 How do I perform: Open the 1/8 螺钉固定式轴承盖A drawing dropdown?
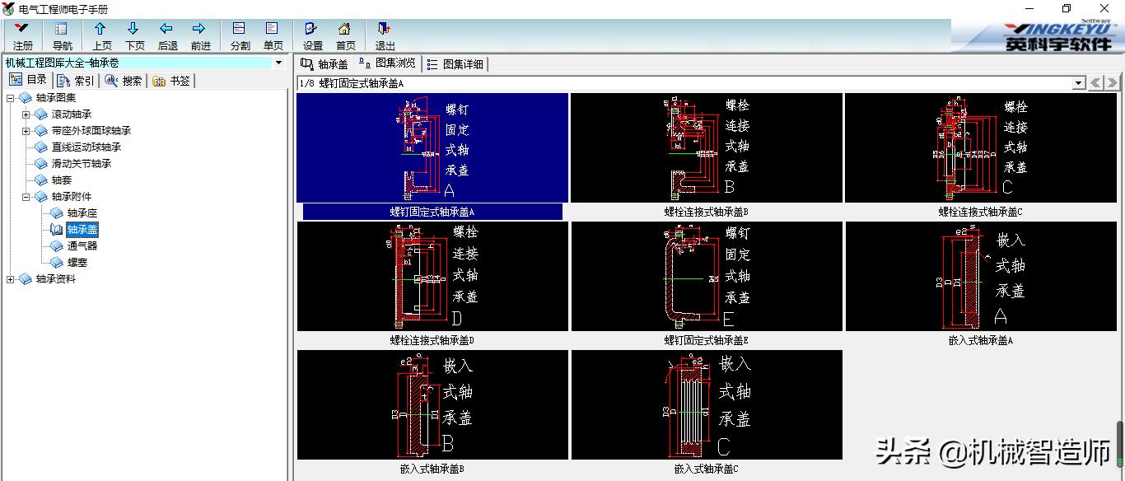tap(1079, 83)
